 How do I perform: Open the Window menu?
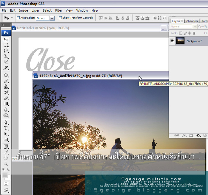[82, 10]
